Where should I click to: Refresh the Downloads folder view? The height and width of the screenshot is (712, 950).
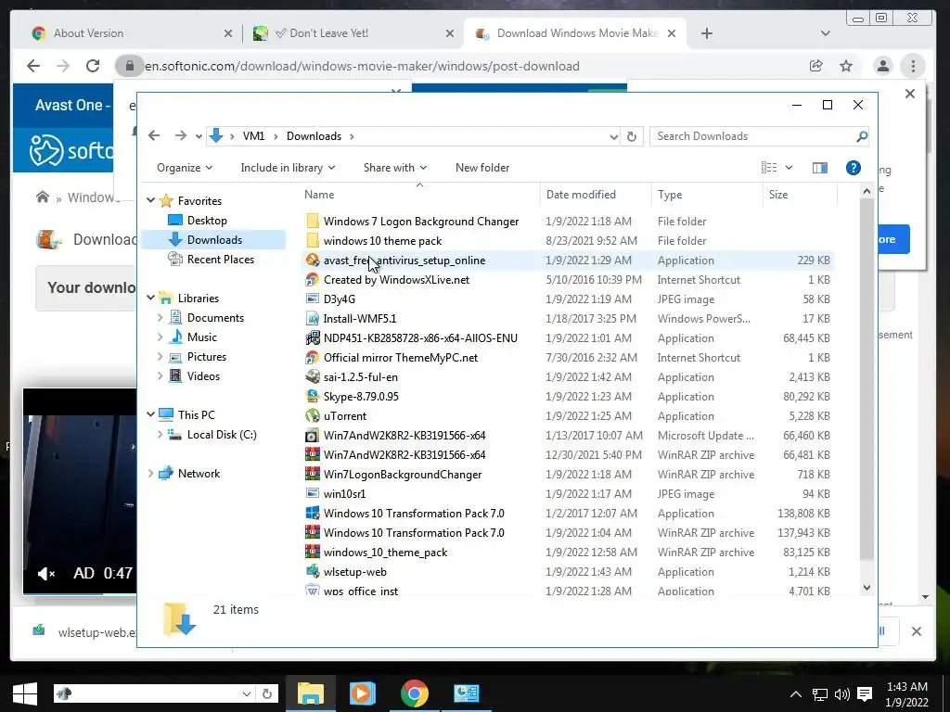[x=631, y=136]
